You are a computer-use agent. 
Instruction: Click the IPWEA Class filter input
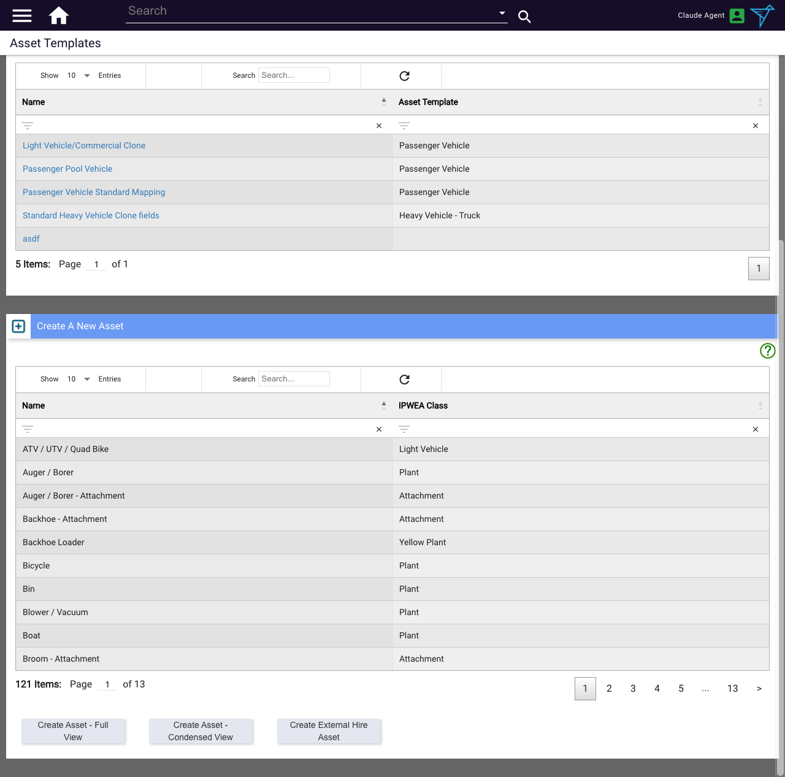(x=581, y=429)
